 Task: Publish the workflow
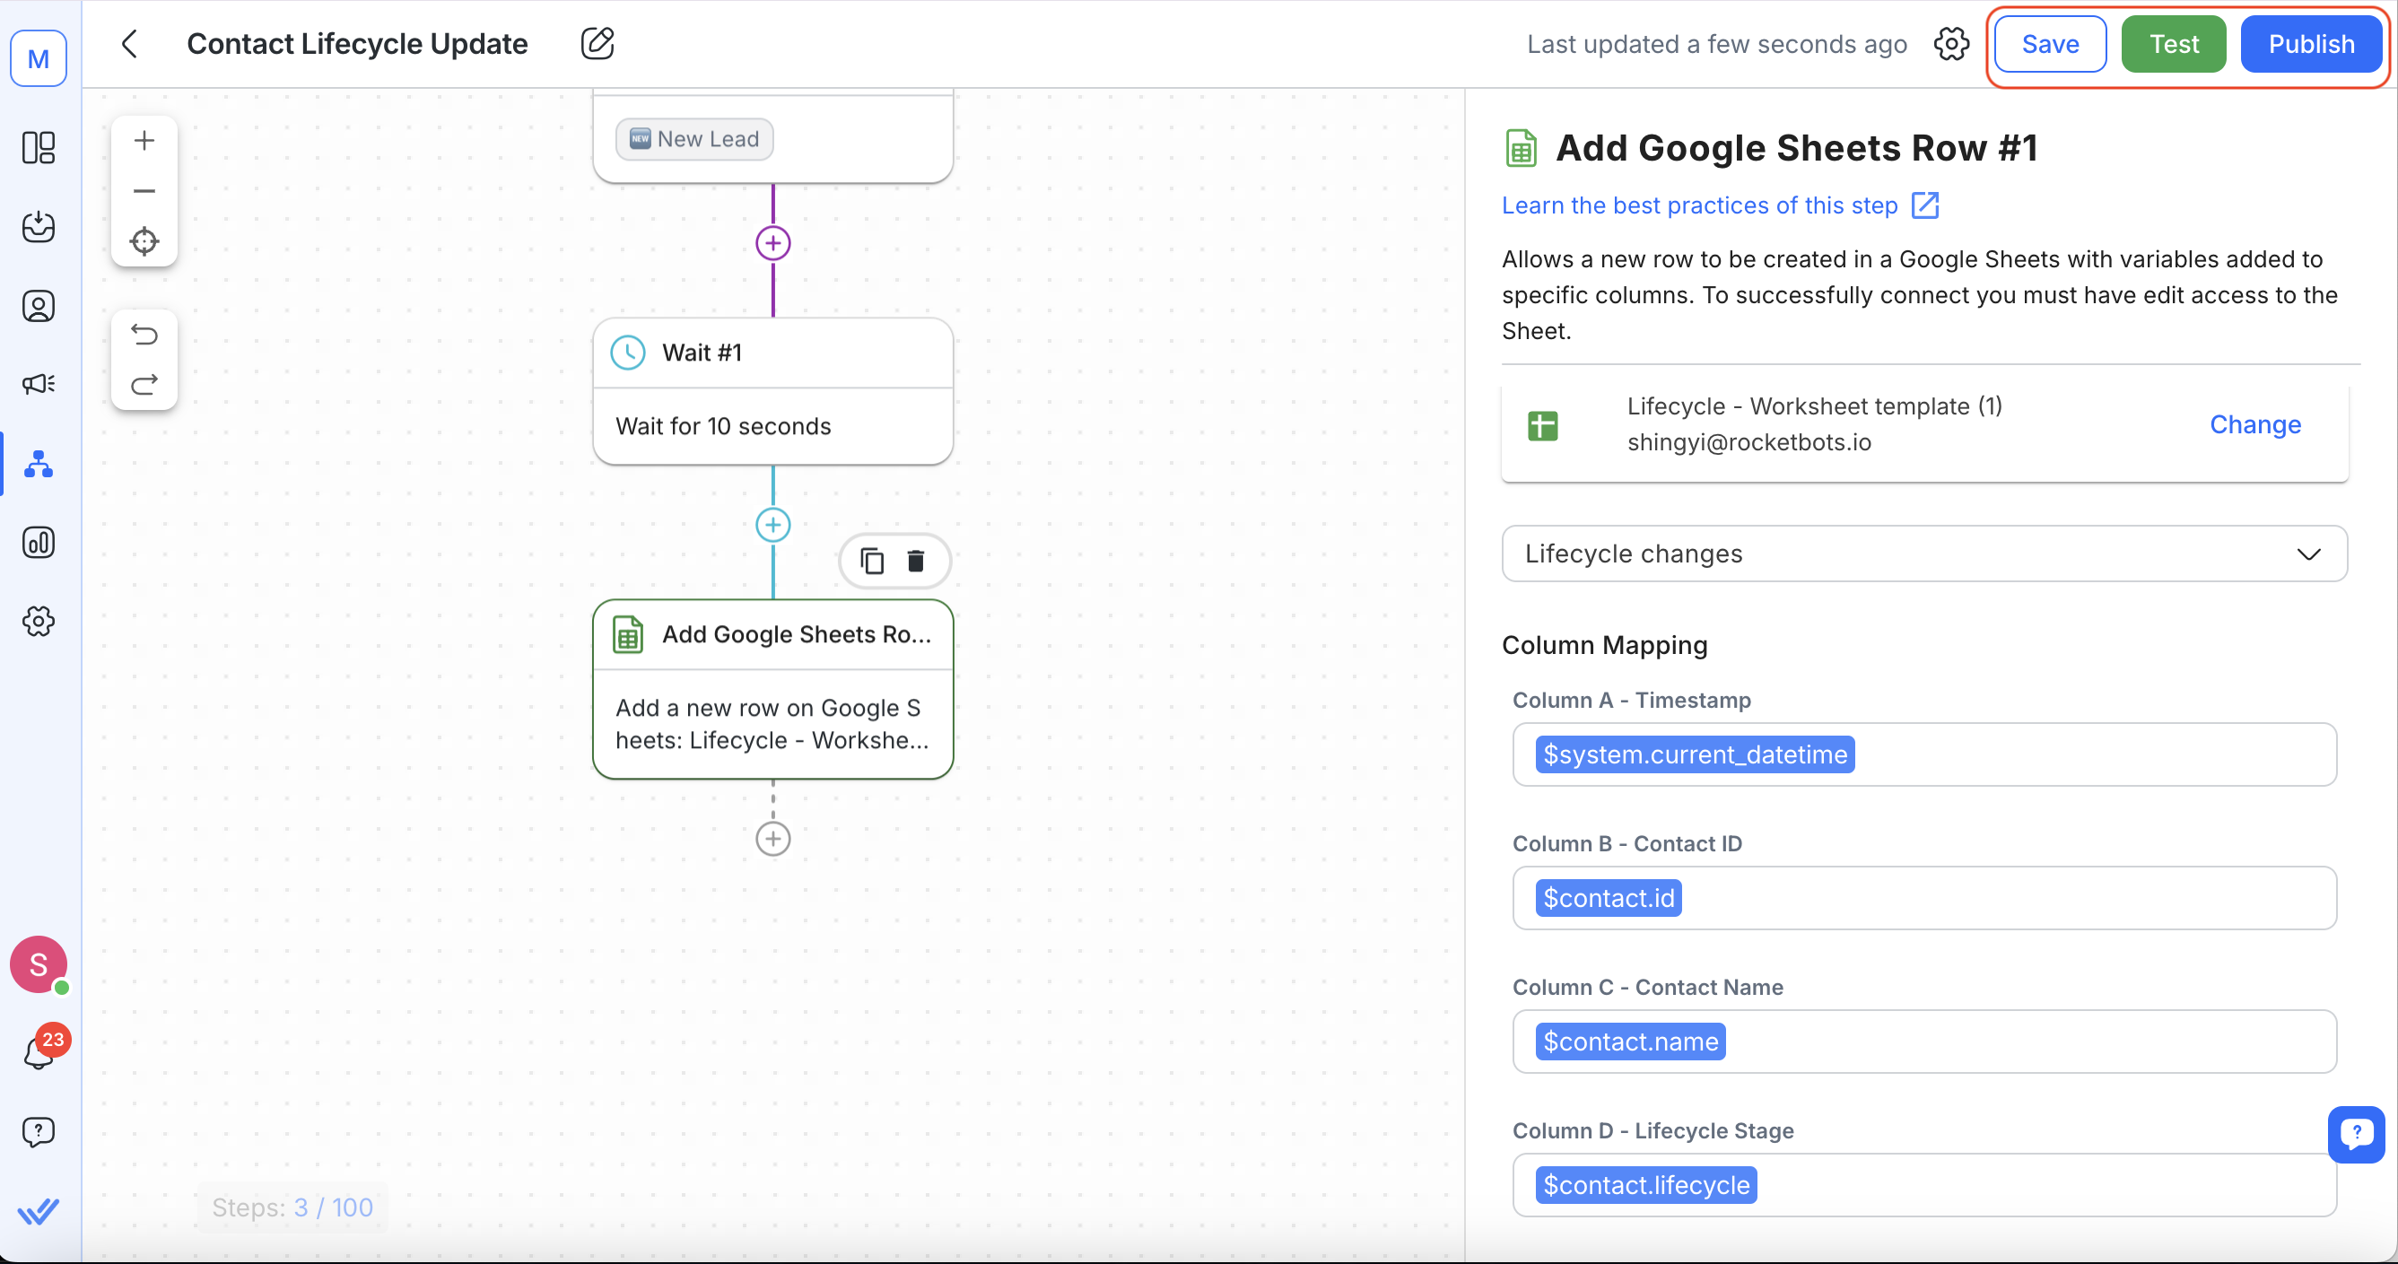pyautogui.click(x=2309, y=44)
